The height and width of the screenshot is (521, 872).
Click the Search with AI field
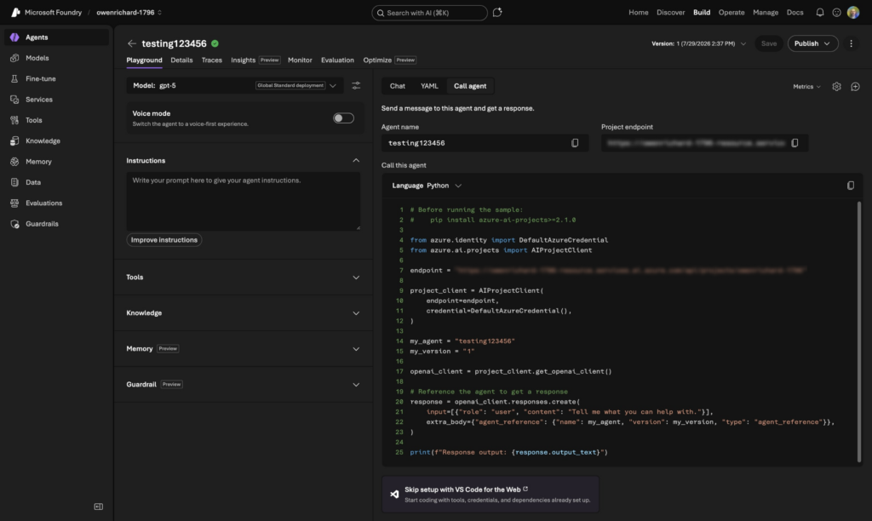tap(429, 12)
